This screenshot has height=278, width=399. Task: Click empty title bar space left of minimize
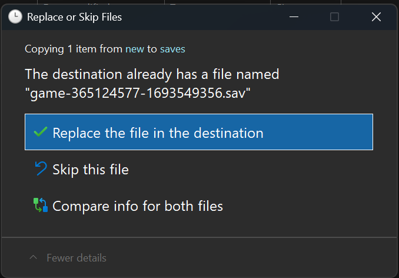pyautogui.click(x=206, y=17)
